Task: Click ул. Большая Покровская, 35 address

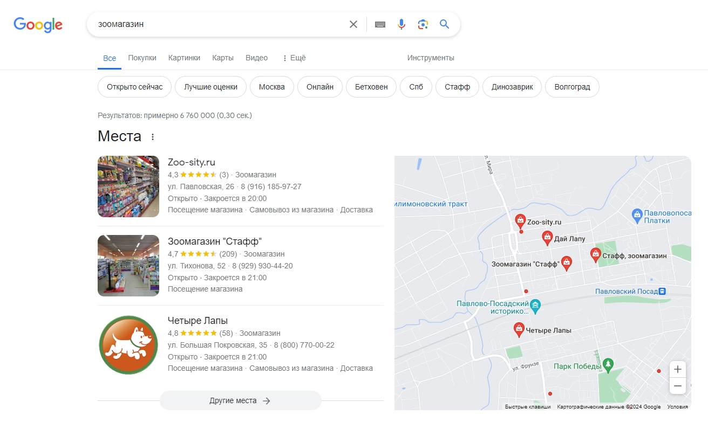Action: (x=217, y=345)
